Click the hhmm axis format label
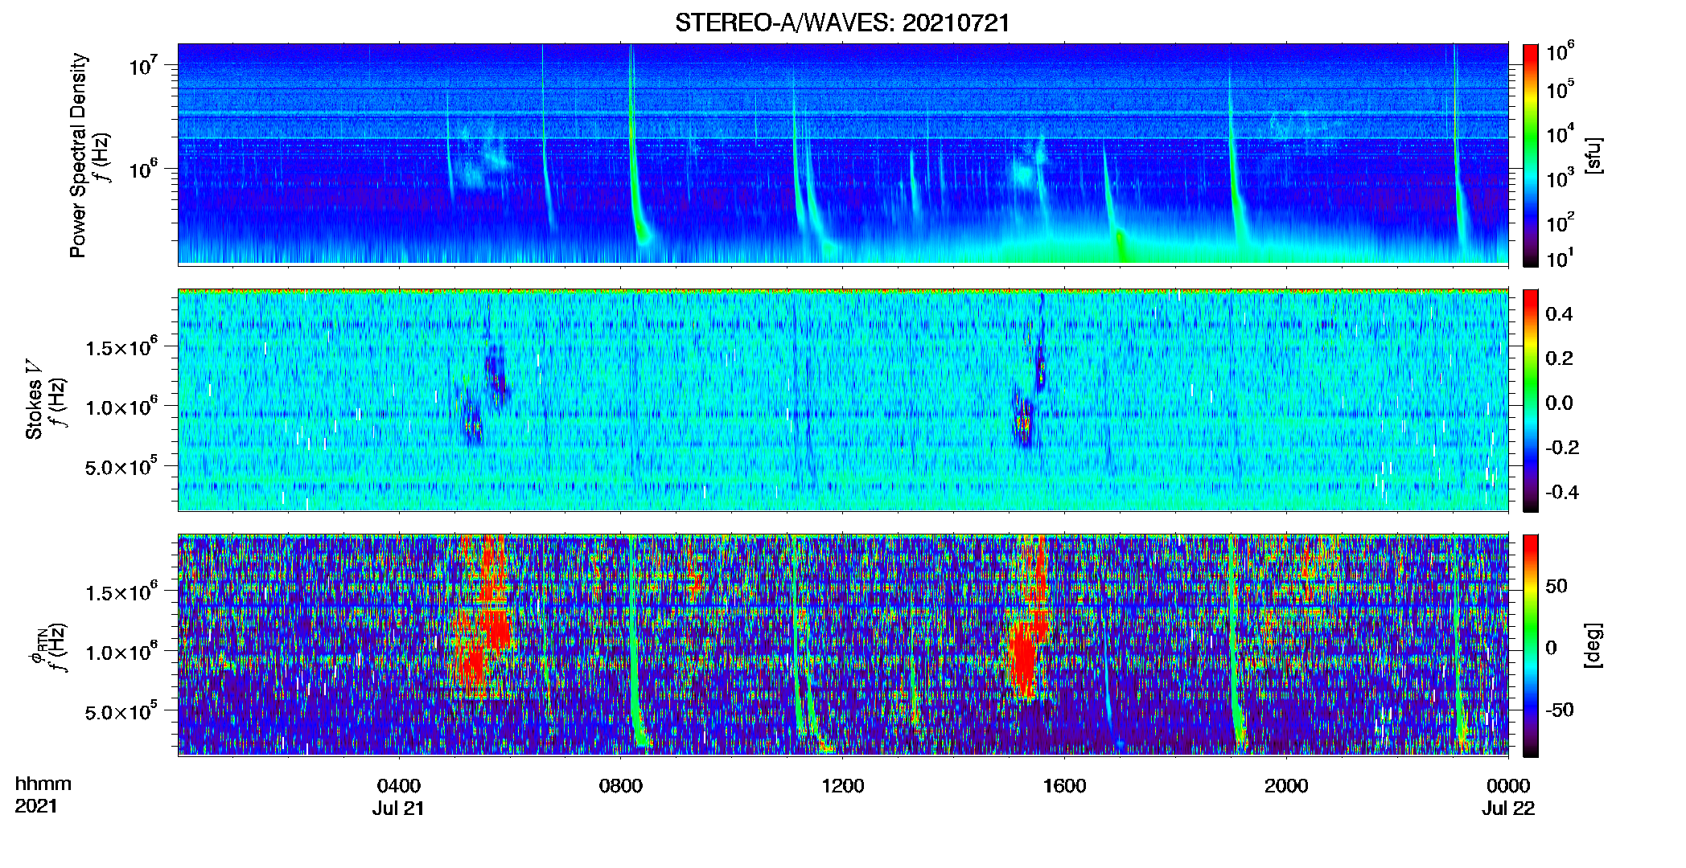Screen dimensions: 1686x868 coord(43,784)
